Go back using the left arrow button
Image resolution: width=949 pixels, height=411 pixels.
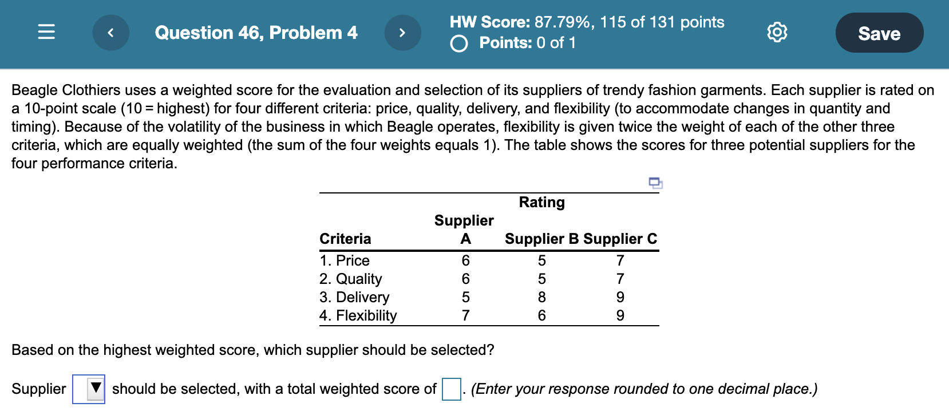[x=110, y=33]
